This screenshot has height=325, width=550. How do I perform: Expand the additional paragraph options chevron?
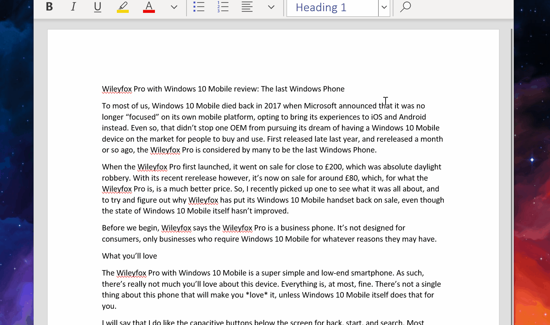(271, 7)
